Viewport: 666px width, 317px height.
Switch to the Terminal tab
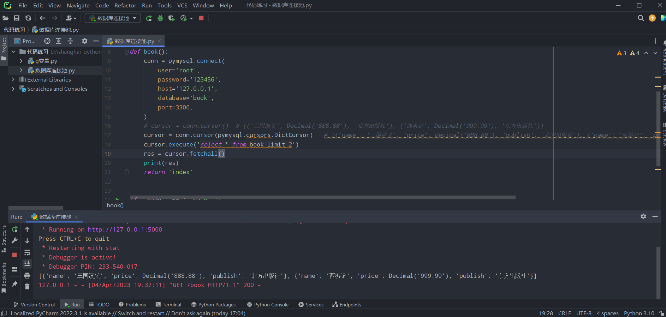[168, 305]
